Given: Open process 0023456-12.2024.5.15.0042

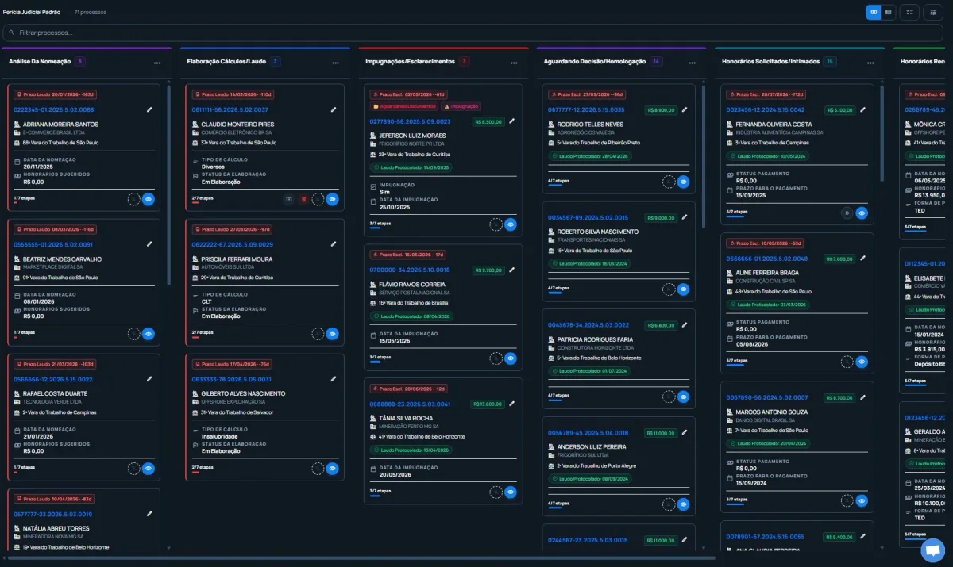Looking at the screenshot, I should 766,109.
